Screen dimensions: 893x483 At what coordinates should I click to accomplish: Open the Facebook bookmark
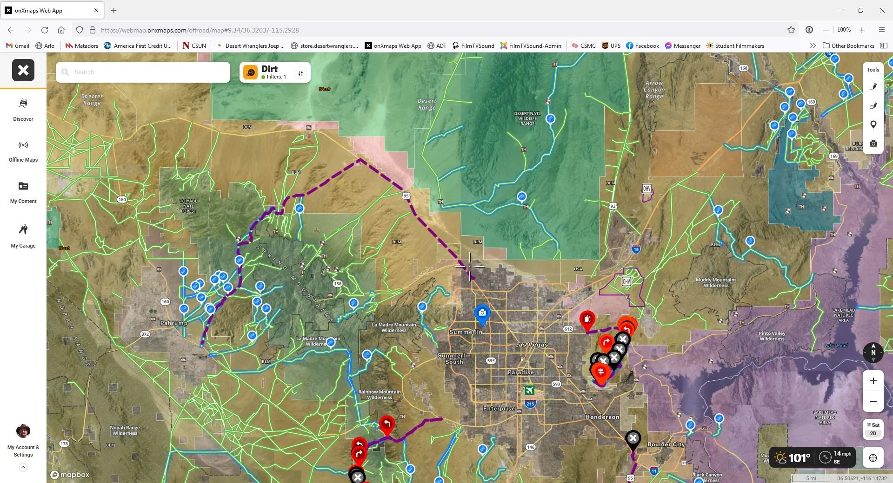point(642,46)
